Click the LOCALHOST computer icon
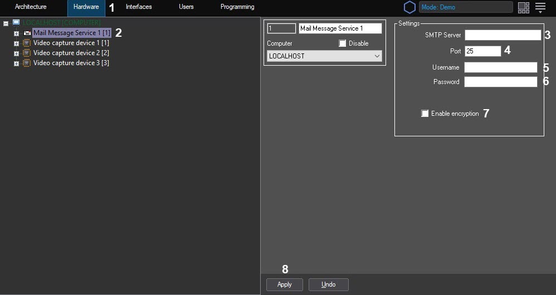The height and width of the screenshot is (295, 556). pos(16,23)
